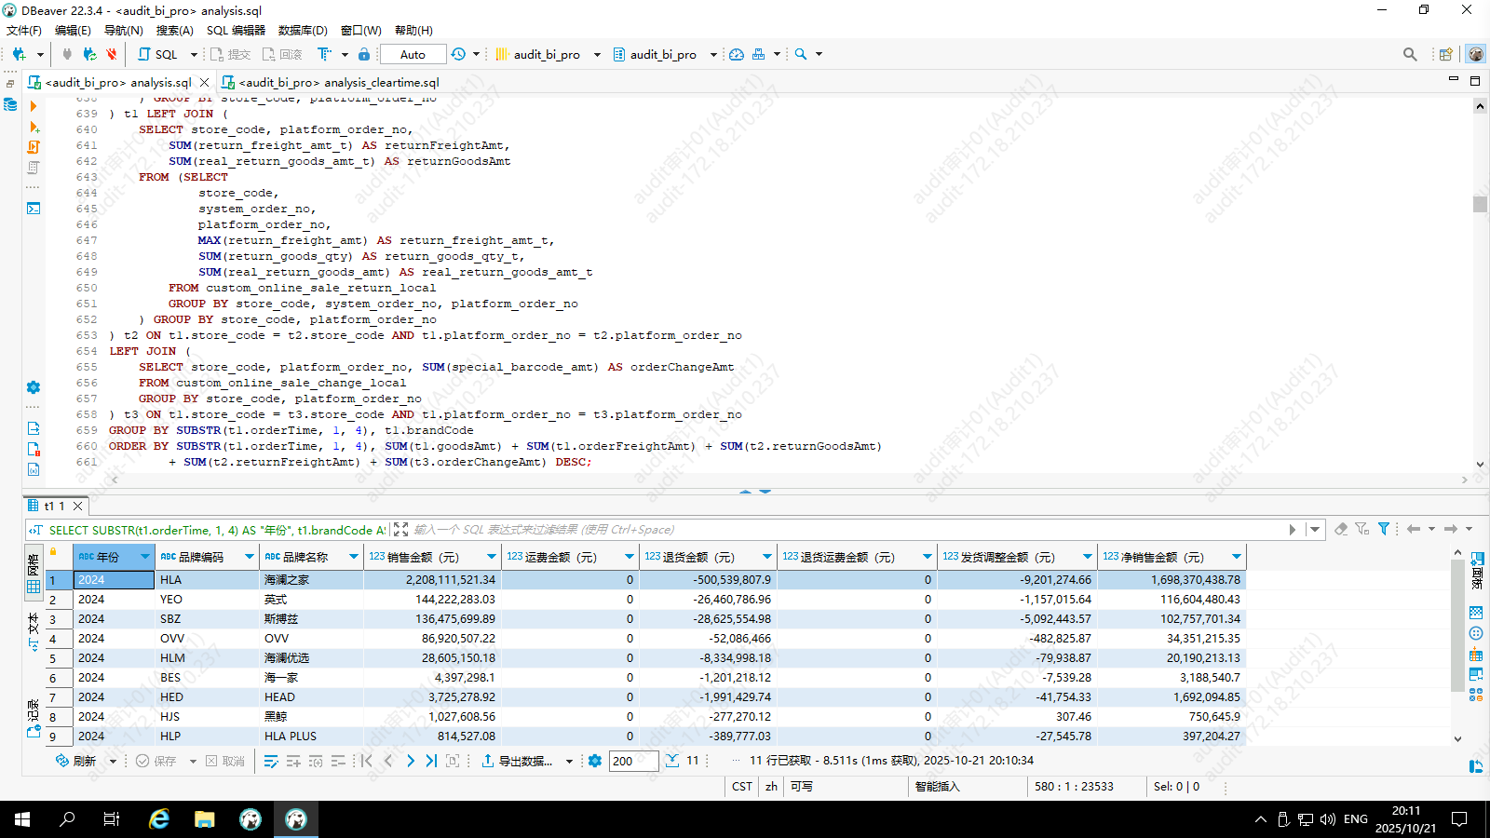1490x838 pixels.
Task: Open the result set settings gear icon
Action: 595,761
